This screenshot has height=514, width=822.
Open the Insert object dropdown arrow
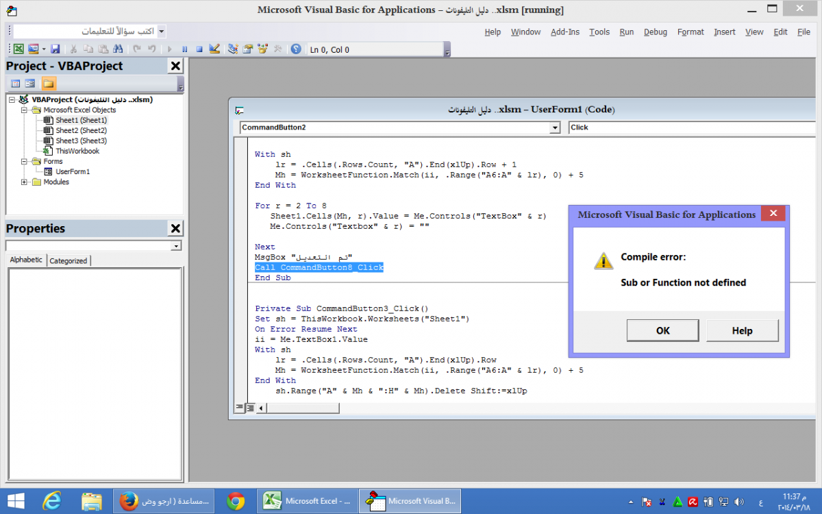coord(43,49)
